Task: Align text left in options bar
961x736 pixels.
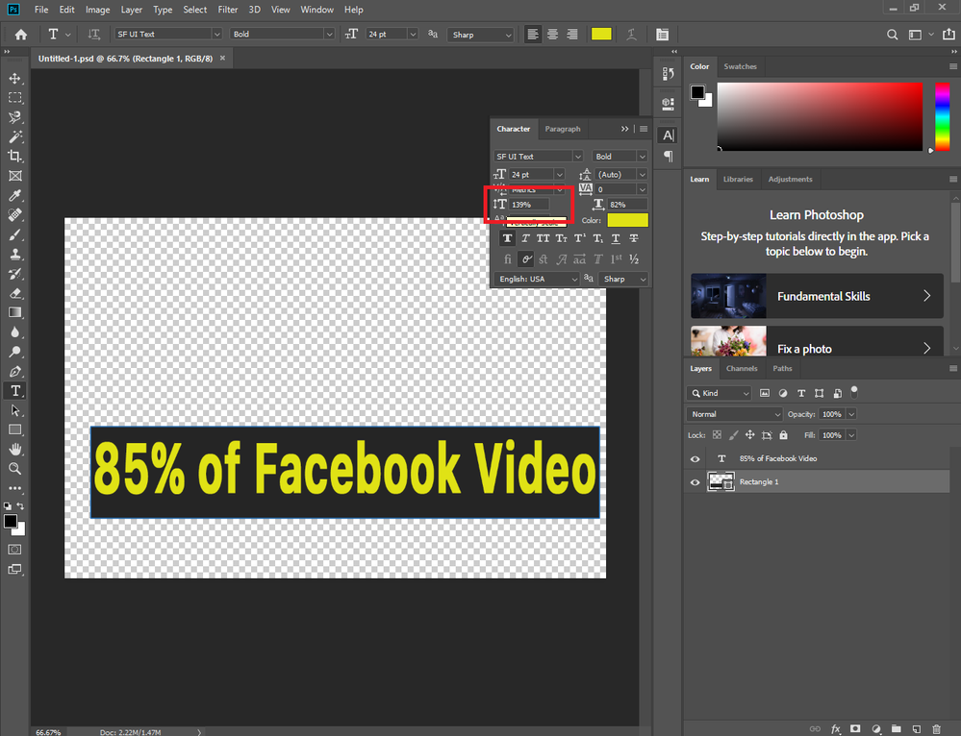Action: tap(533, 35)
